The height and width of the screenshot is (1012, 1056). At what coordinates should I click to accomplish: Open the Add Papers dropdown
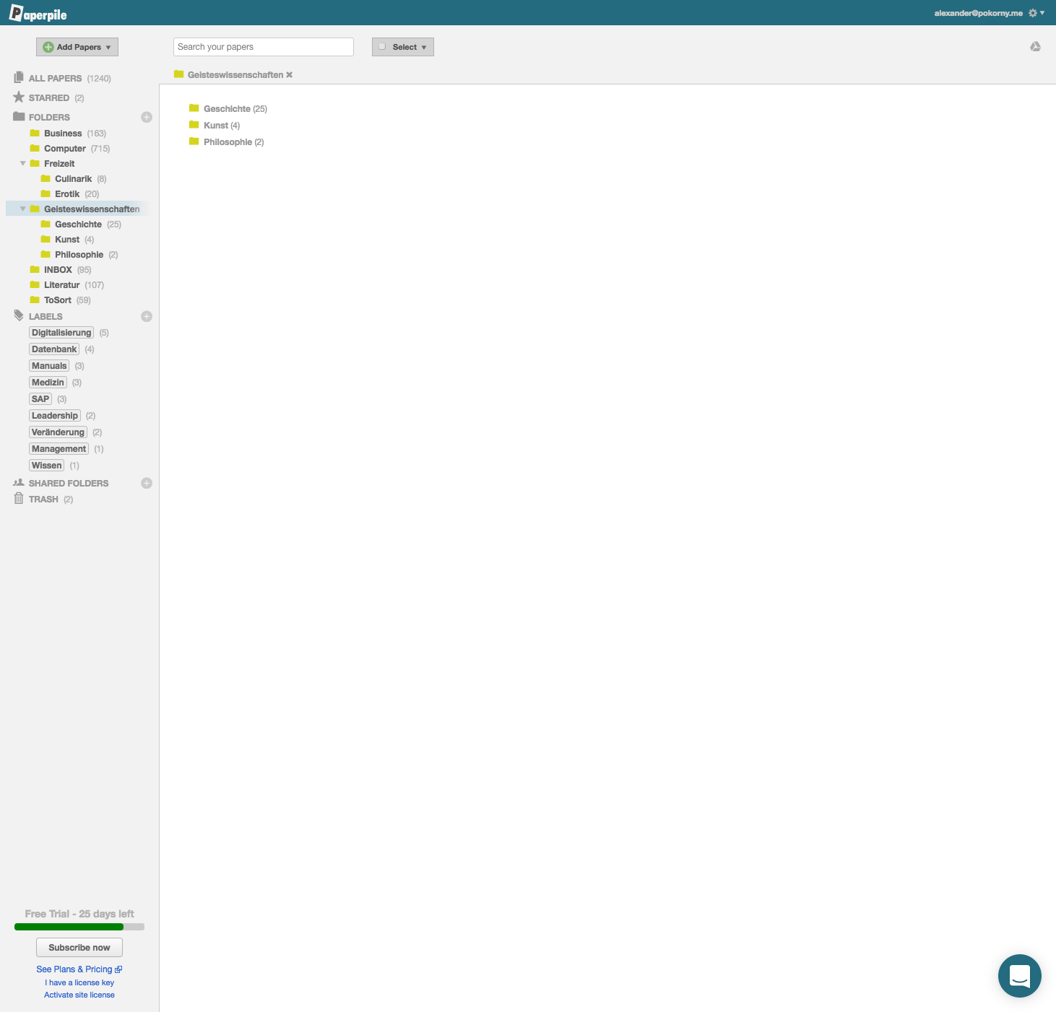(x=77, y=47)
